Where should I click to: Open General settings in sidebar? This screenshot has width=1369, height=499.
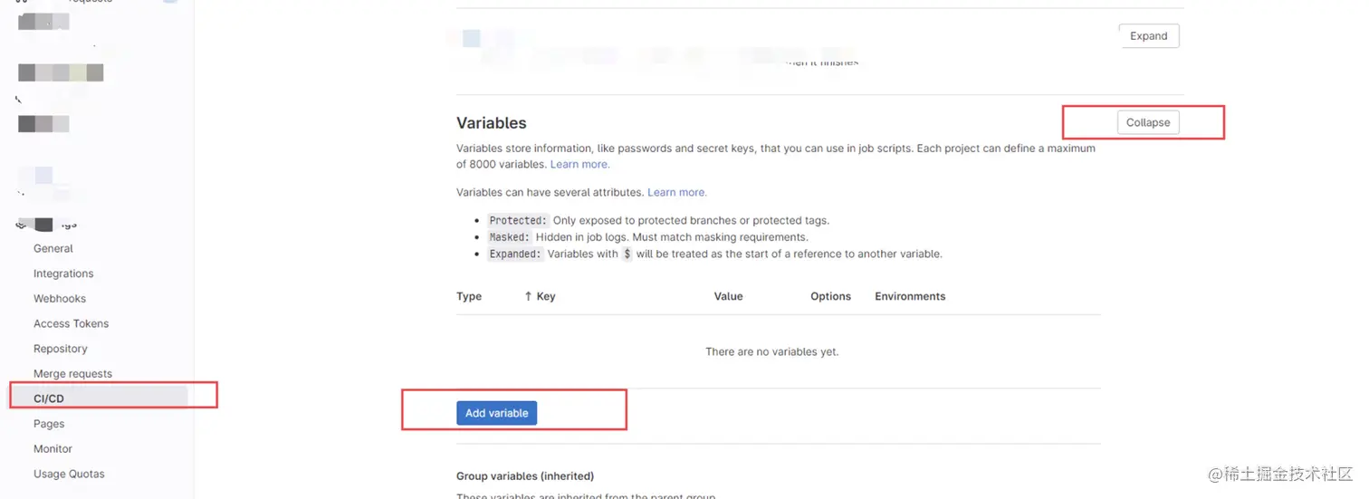[x=53, y=248]
